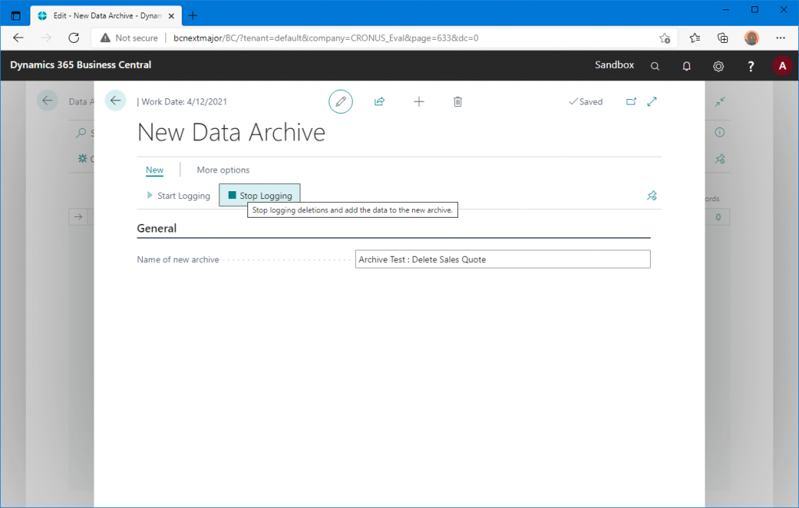The image size is (799, 508).
Task: Collapse the background page with the shrink icon
Action: [719, 101]
